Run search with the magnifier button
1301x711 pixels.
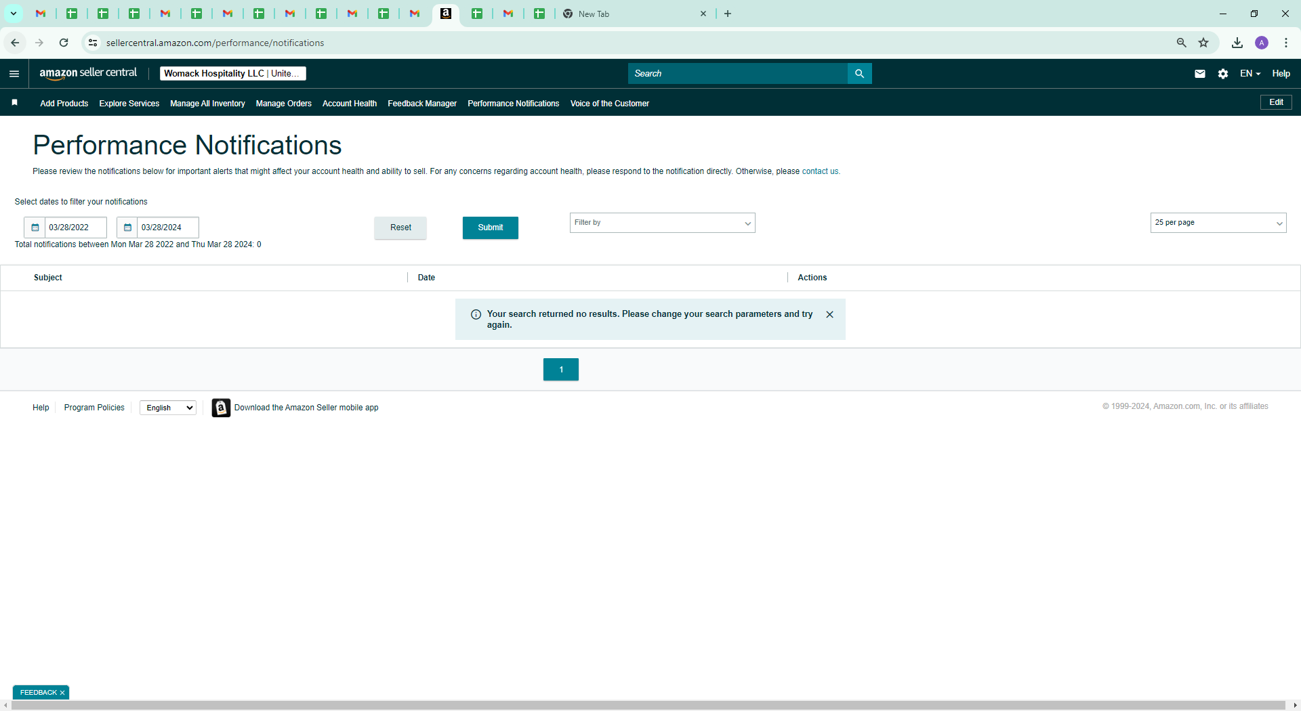(x=860, y=73)
